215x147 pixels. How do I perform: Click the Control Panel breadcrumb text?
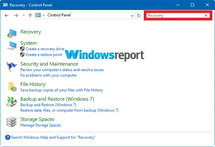59,15
